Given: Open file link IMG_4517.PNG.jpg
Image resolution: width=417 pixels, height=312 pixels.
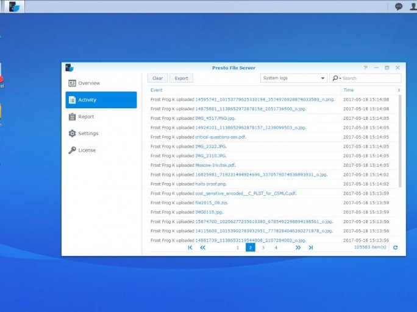Looking at the screenshot, I should point(215,118).
